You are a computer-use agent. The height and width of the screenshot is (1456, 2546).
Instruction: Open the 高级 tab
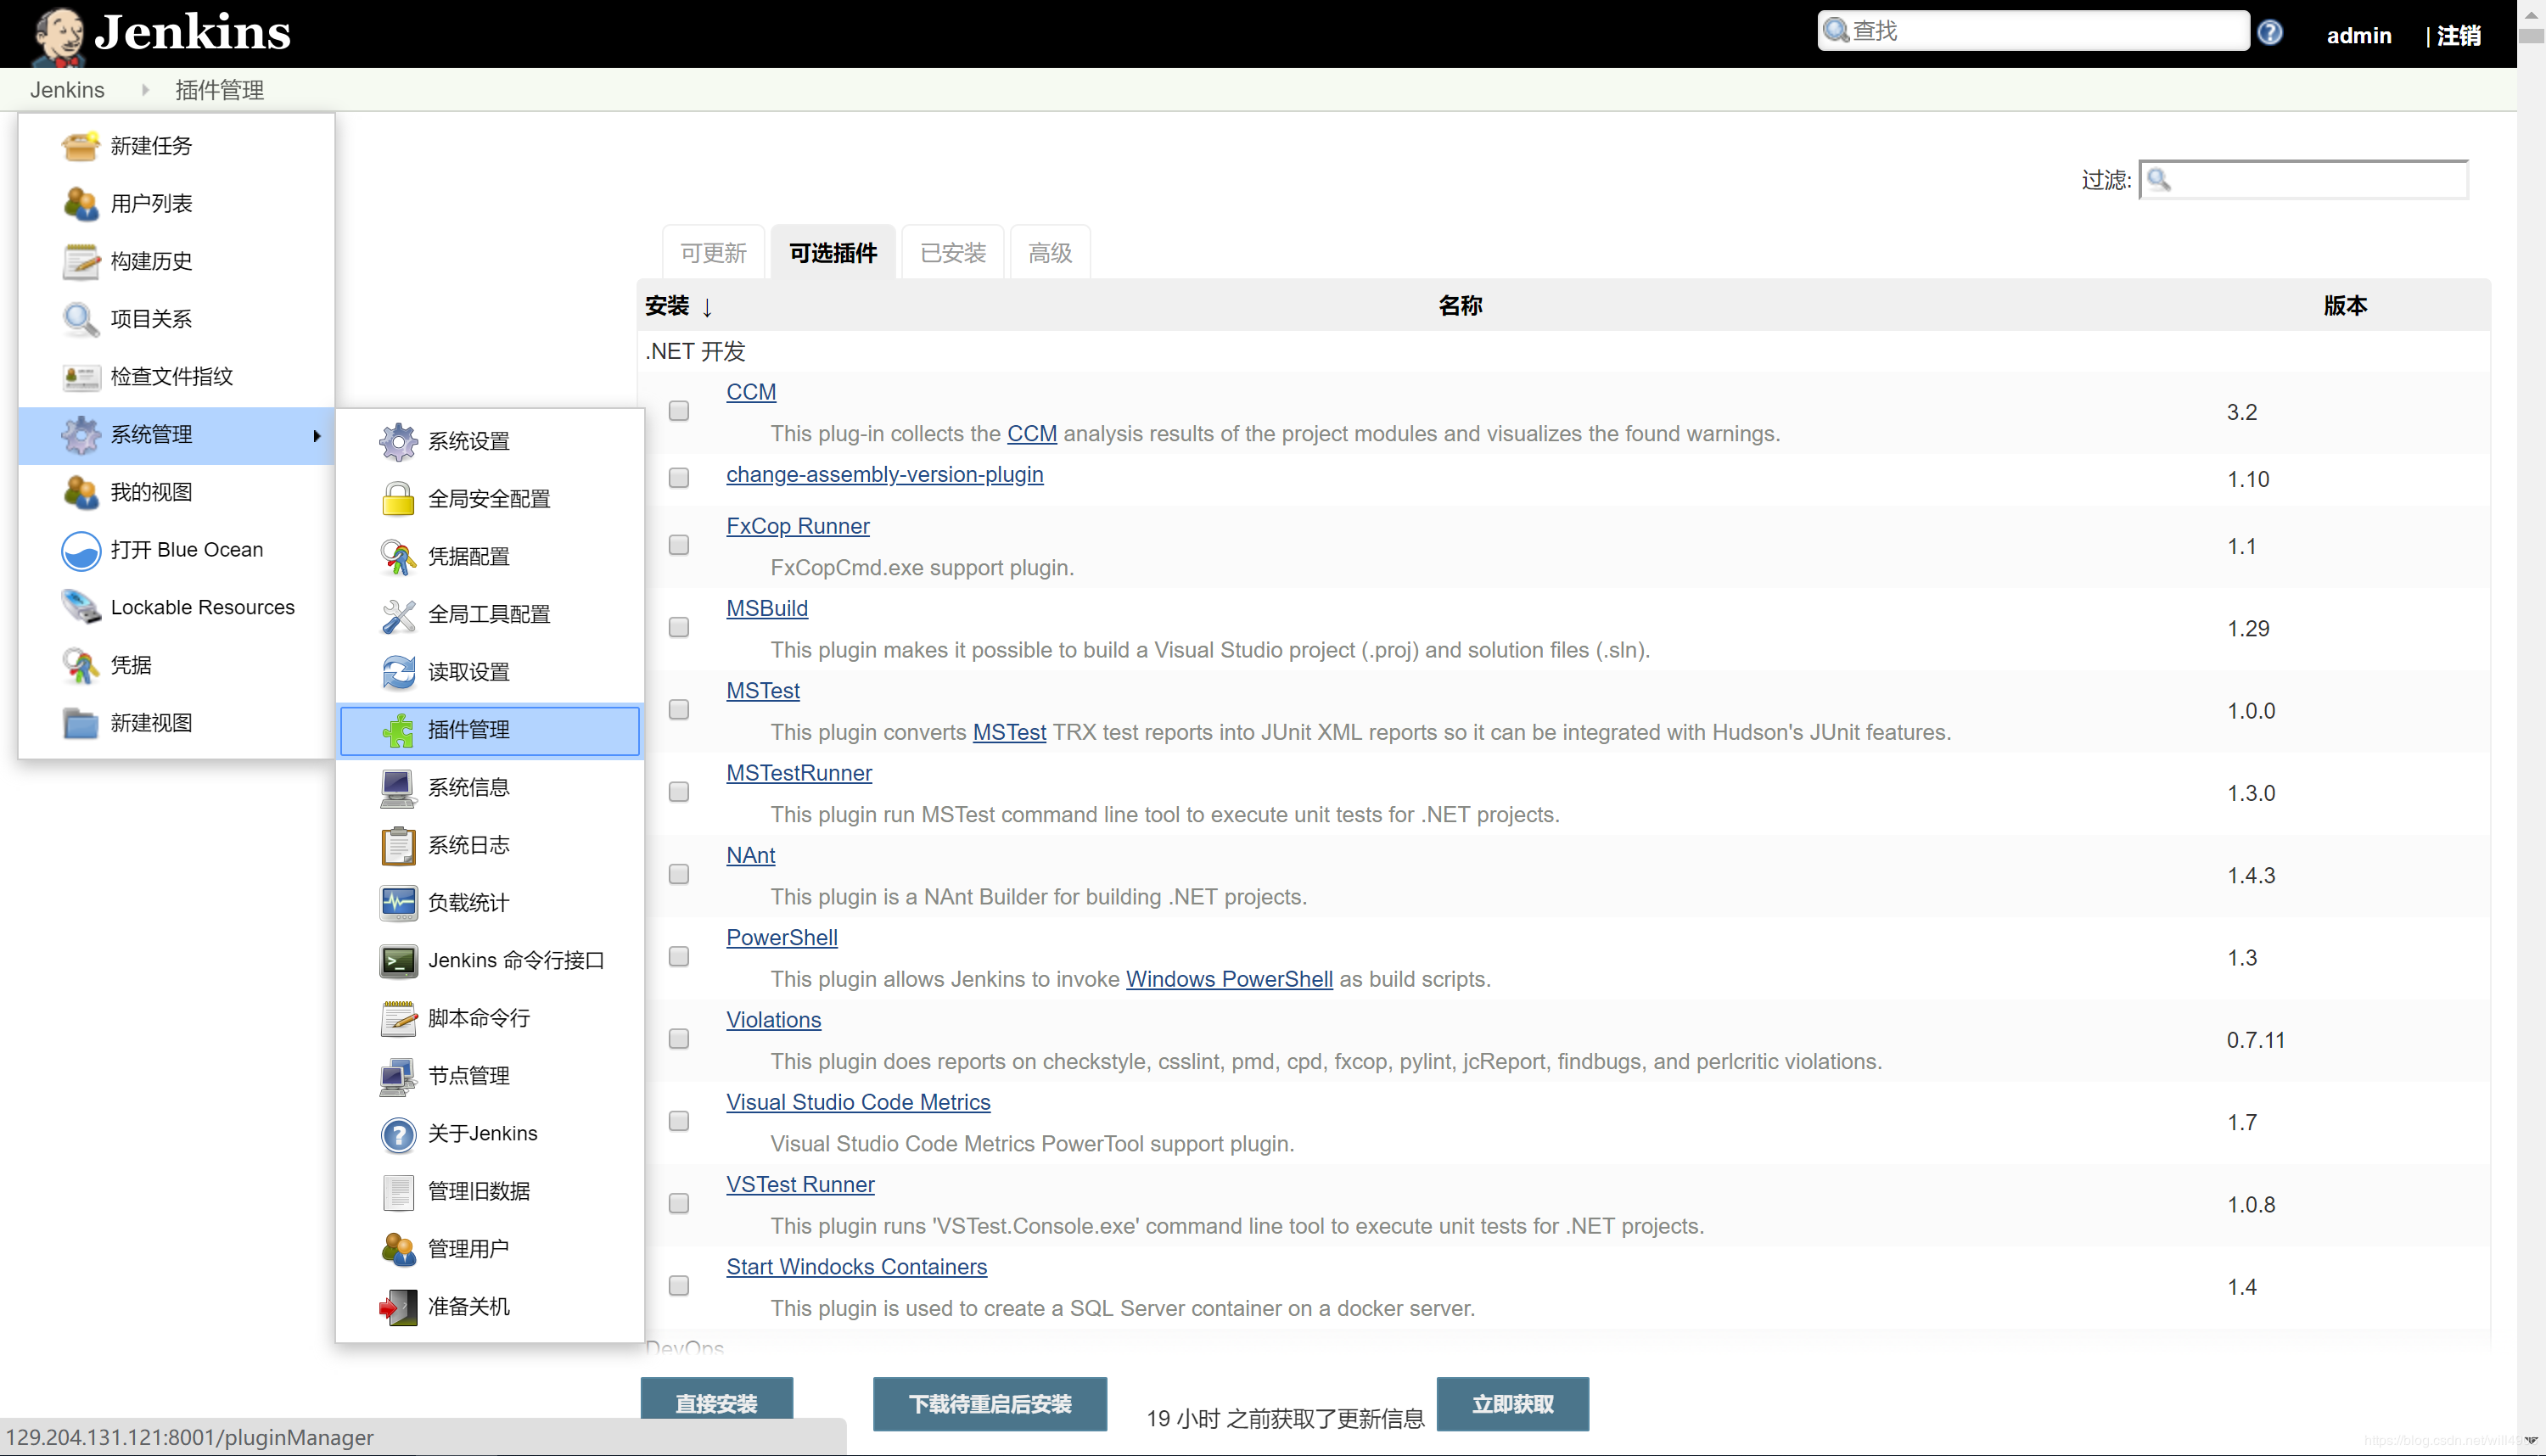(1050, 253)
